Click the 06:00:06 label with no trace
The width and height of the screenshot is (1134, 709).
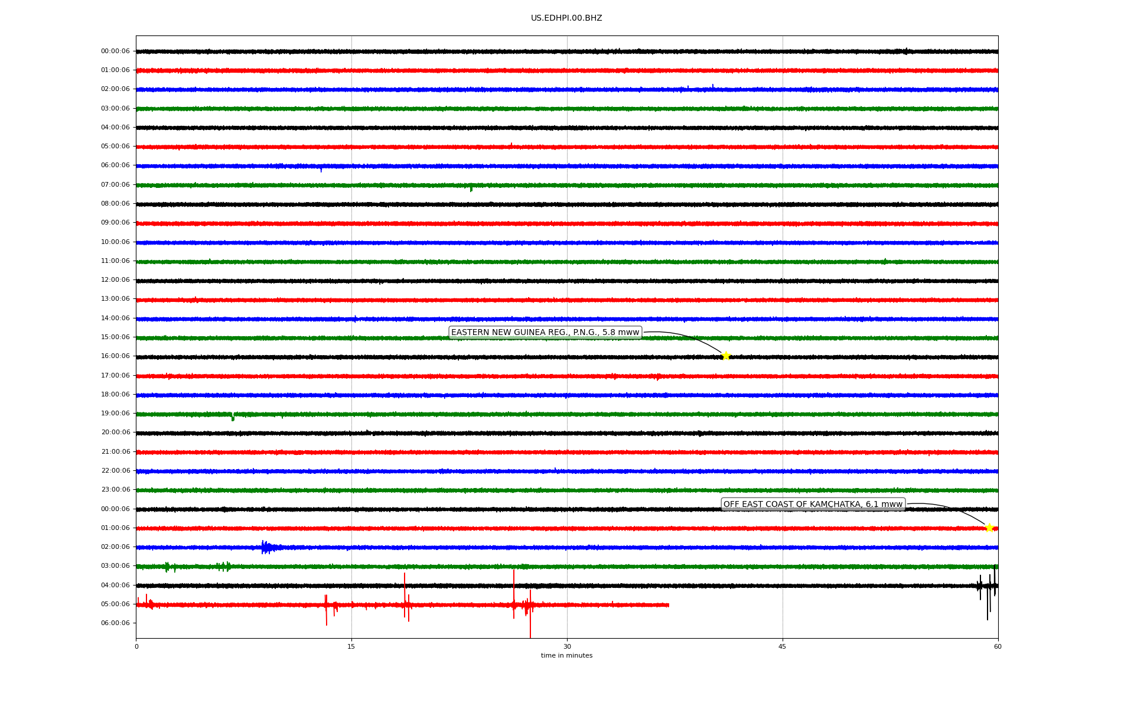115,623
